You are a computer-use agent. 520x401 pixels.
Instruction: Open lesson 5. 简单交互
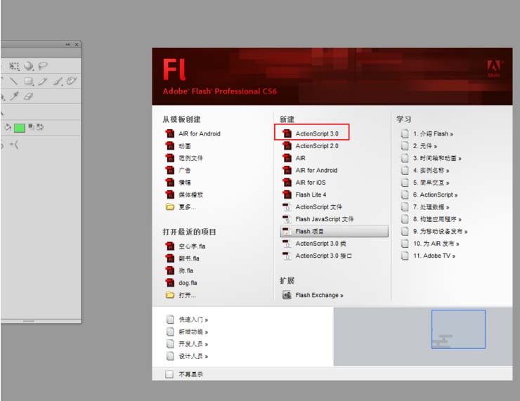[425, 183]
